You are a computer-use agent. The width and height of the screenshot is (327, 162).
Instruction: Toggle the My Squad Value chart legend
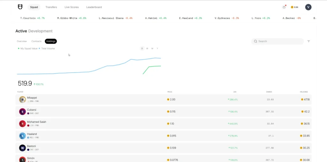pos(28,49)
